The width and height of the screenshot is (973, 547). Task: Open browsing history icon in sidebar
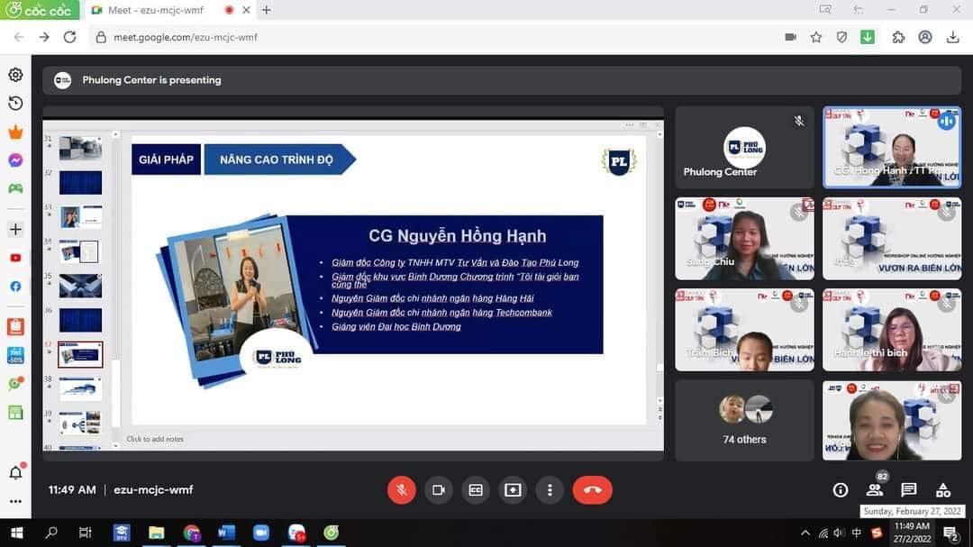tap(15, 103)
